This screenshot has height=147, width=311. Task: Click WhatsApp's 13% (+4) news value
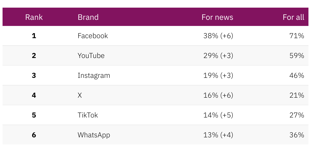218,135
